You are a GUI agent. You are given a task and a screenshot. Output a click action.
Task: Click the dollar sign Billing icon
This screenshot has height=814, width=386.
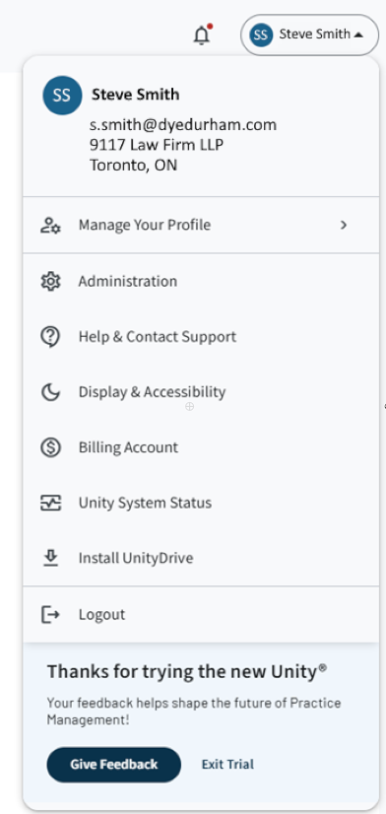(x=50, y=447)
